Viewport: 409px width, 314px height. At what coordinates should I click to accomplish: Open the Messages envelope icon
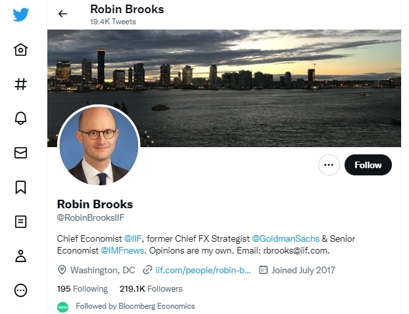pyautogui.click(x=20, y=152)
